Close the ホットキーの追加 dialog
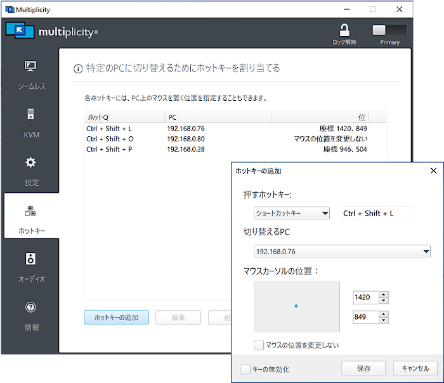Viewport: 444px width, 383px height. (x=433, y=171)
